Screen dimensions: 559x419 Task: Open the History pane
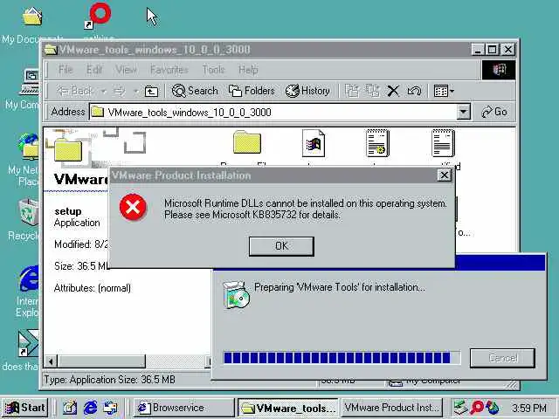tap(307, 91)
